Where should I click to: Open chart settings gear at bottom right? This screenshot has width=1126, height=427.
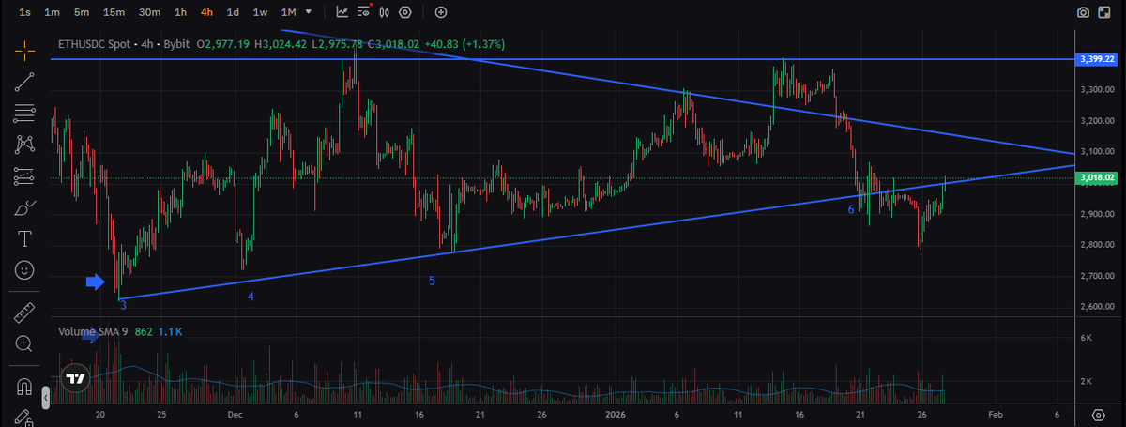[x=1098, y=414]
